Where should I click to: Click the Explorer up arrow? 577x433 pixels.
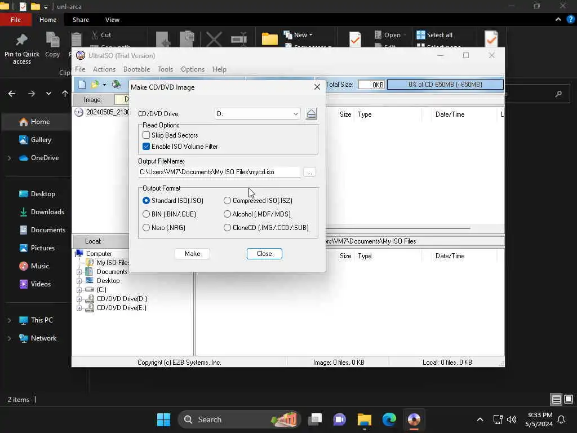click(x=65, y=94)
